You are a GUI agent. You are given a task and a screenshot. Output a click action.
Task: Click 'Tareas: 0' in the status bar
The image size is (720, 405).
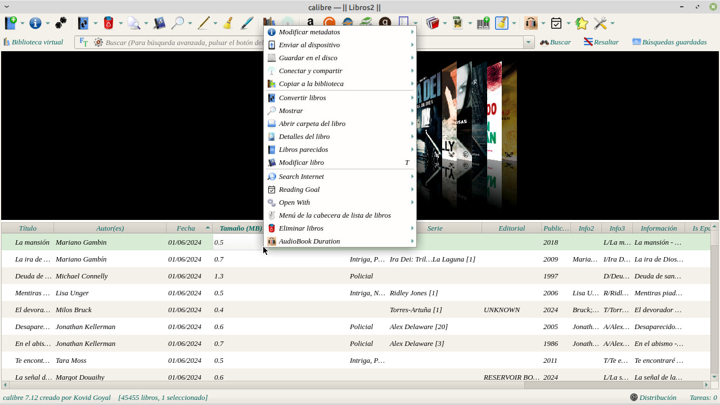coord(703,398)
